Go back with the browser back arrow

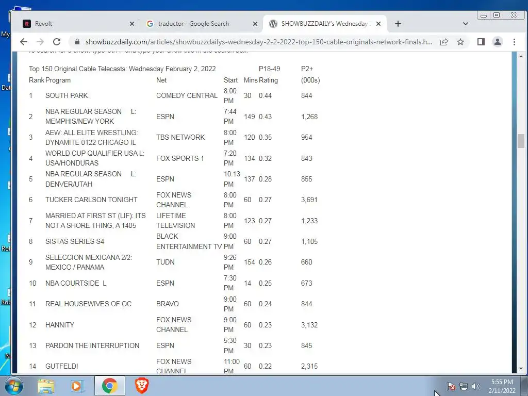24,42
